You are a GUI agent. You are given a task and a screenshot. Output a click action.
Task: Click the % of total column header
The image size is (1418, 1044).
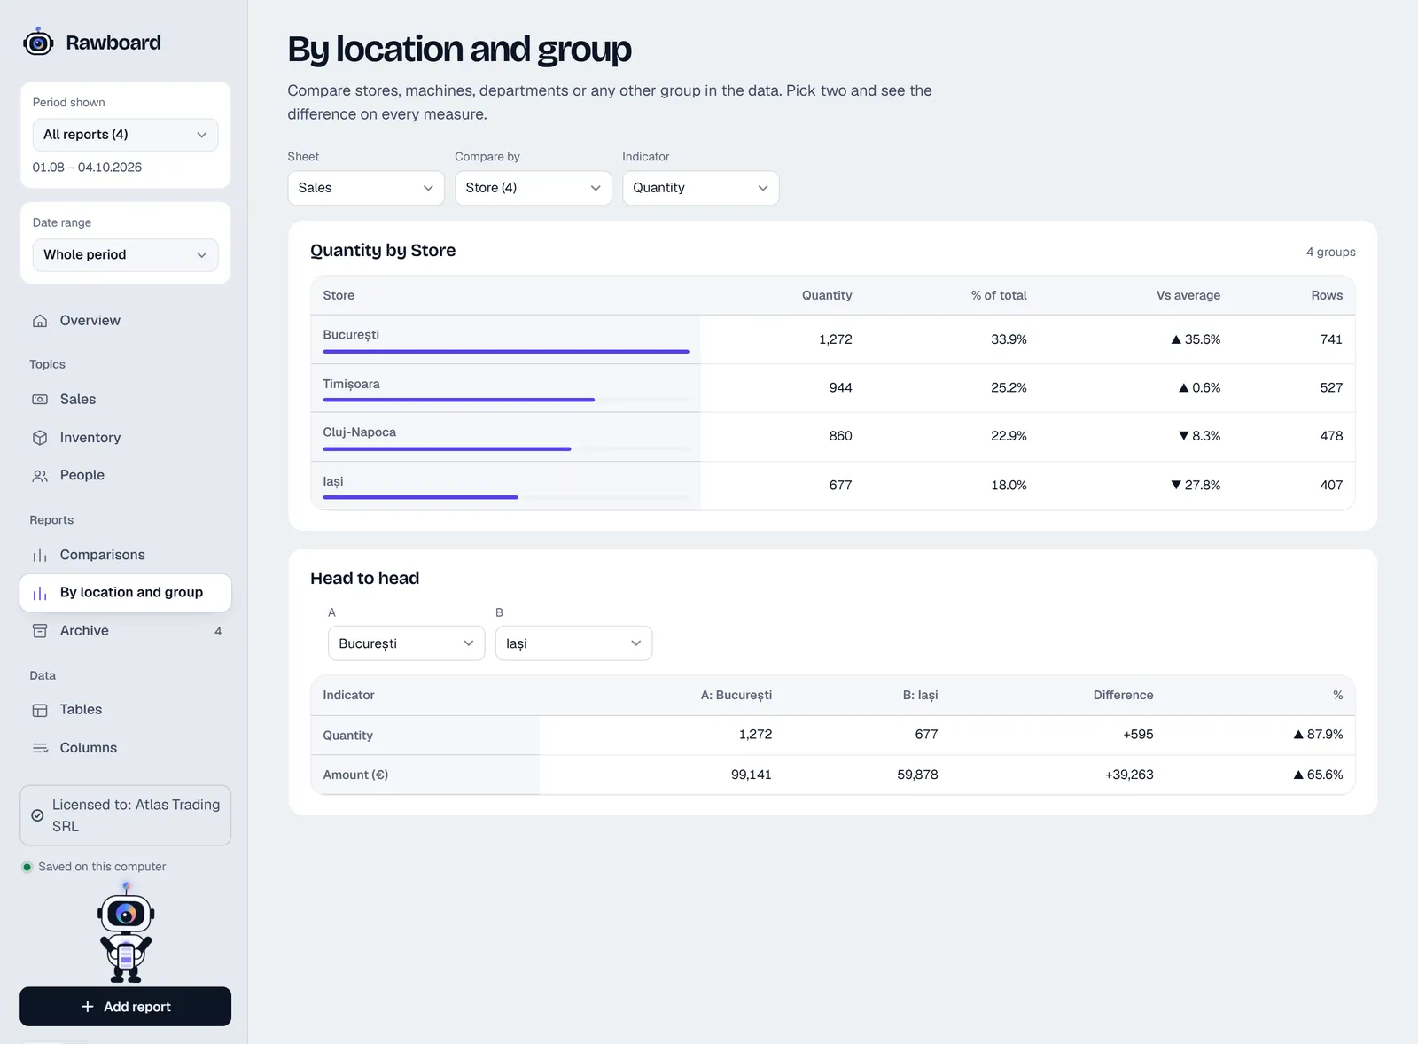pos(999,295)
